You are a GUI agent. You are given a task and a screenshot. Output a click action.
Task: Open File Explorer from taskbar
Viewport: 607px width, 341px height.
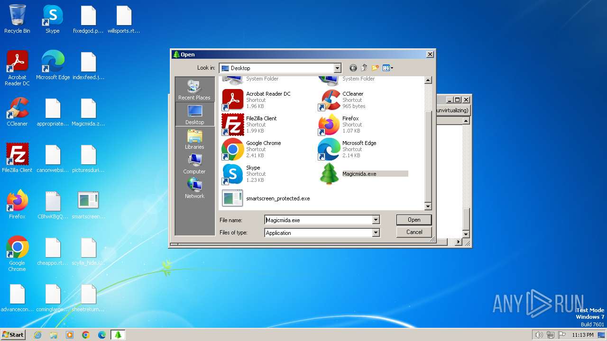(x=54, y=334)
